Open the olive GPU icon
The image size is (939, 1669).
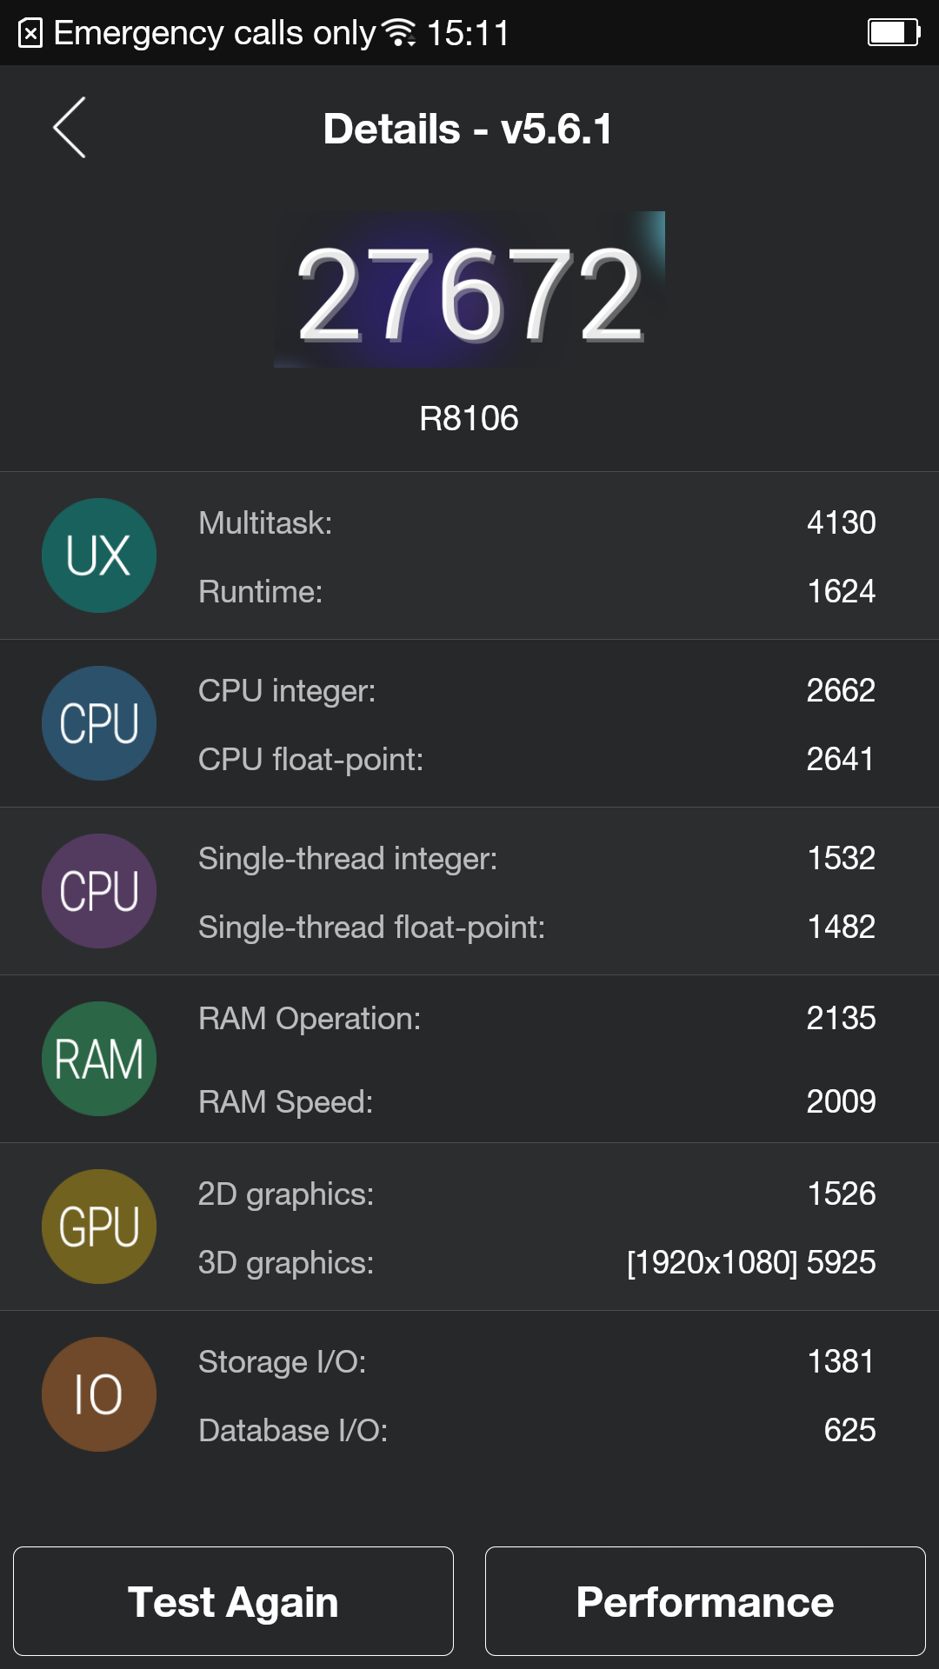tap(99, 1227)
